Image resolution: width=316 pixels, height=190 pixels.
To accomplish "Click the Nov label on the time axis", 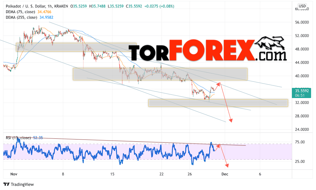I will point(14,174).
